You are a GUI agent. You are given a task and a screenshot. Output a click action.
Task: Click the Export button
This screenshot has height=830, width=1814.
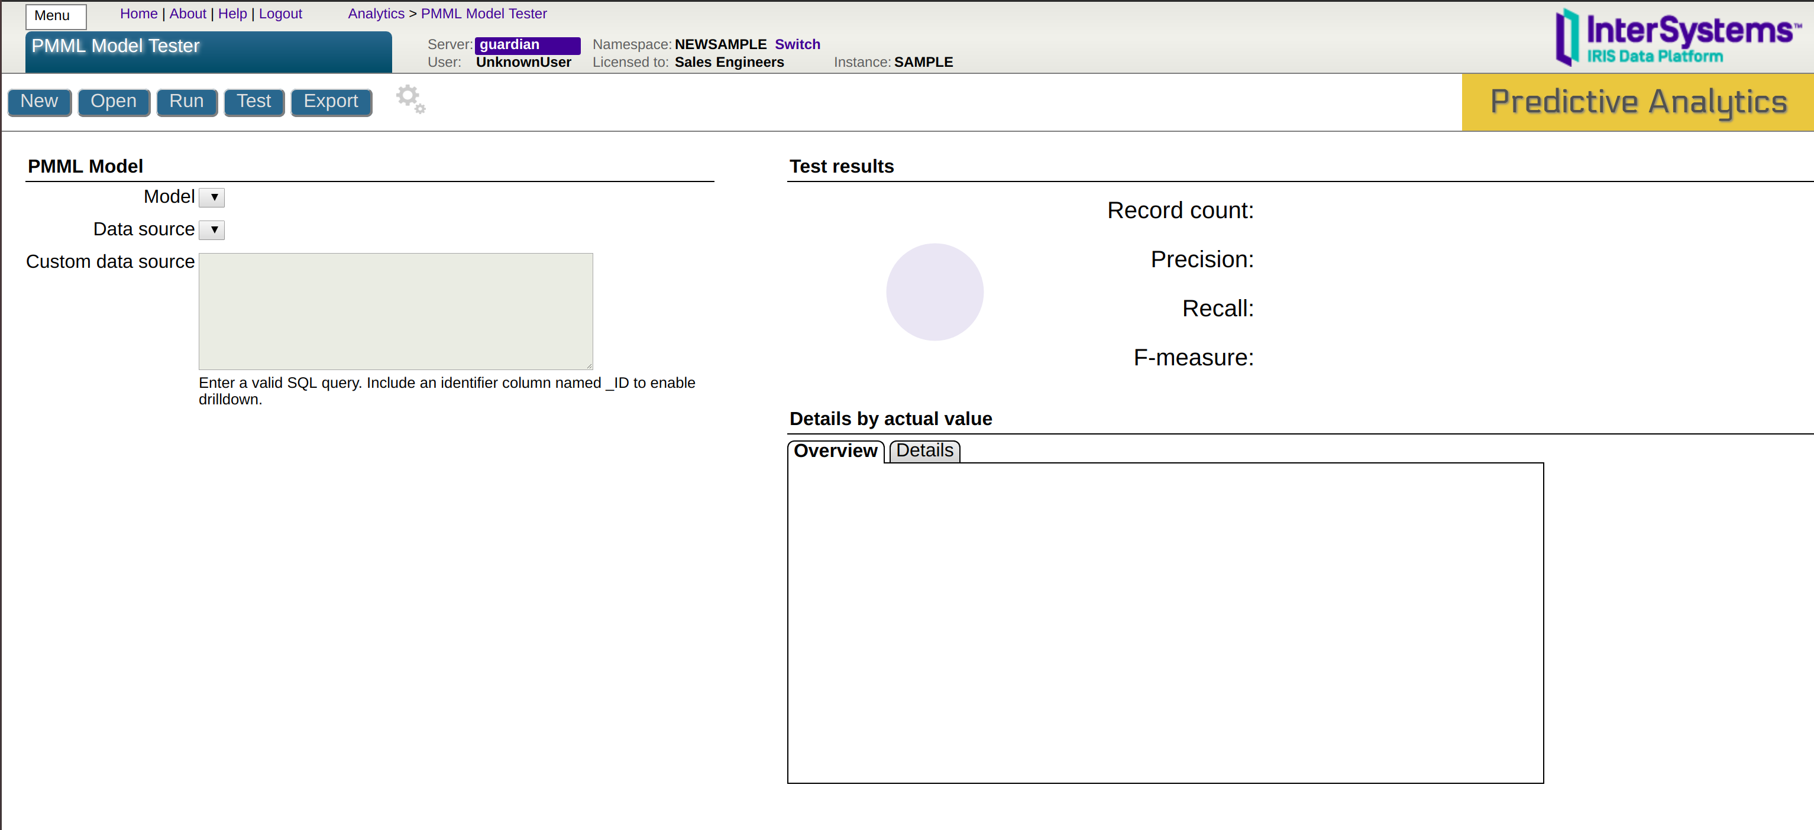tap(330, 102)
